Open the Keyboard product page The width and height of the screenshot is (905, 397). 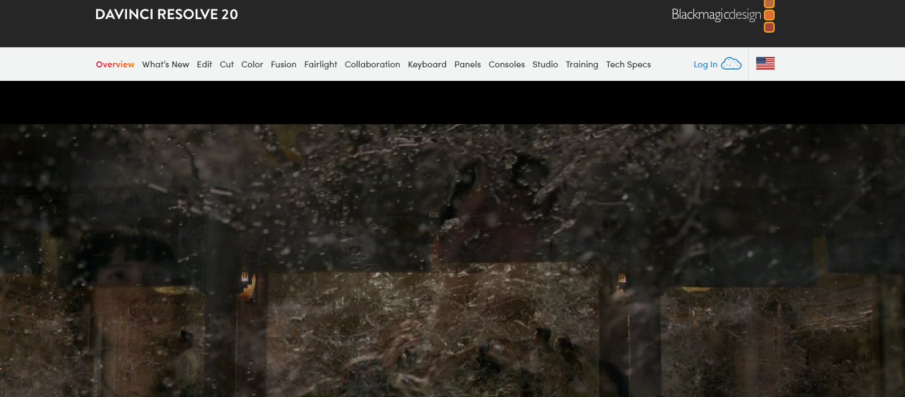[427, 64]
